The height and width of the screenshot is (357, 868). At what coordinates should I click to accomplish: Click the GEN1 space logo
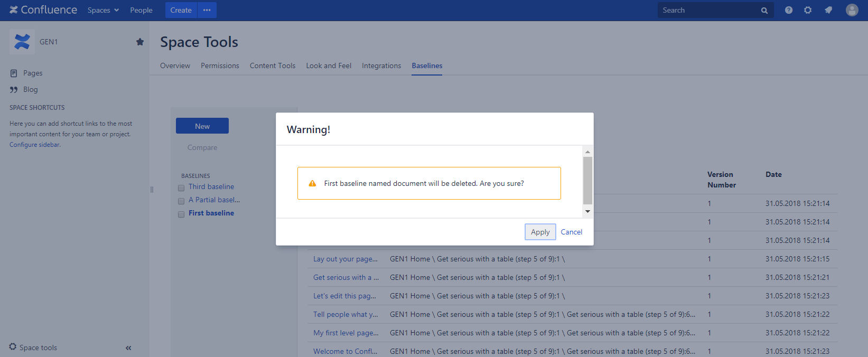point(22,42)
